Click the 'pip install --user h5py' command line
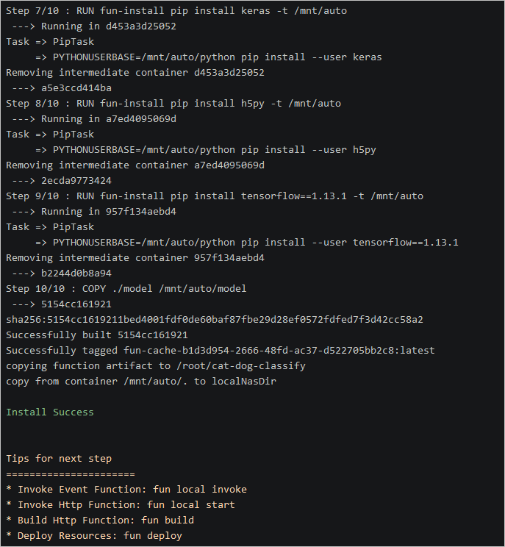 (215, 150)
